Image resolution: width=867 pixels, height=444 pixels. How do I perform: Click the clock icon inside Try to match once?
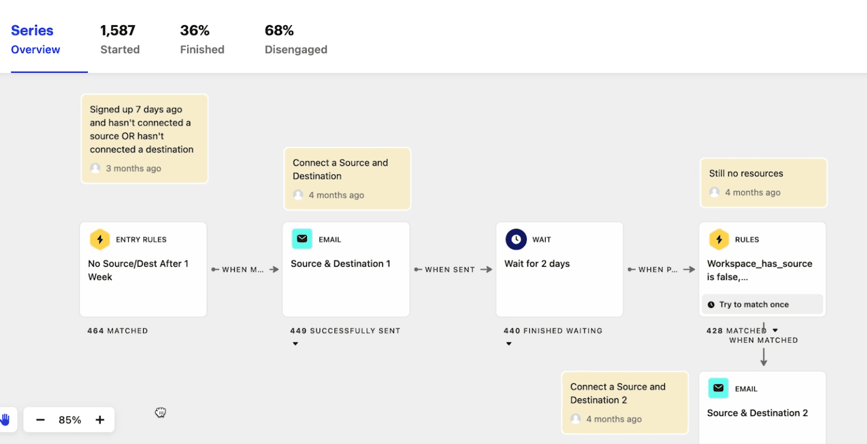pyautogui.click(x=710, y=304)
